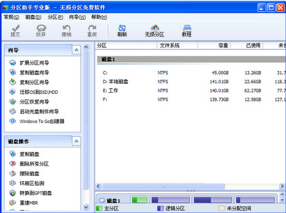The height and width of the screenshot is (213, 286).
Task: Click the 未分配空间 legend swatch
Action: pyautogui.click(x=221, y=208)
